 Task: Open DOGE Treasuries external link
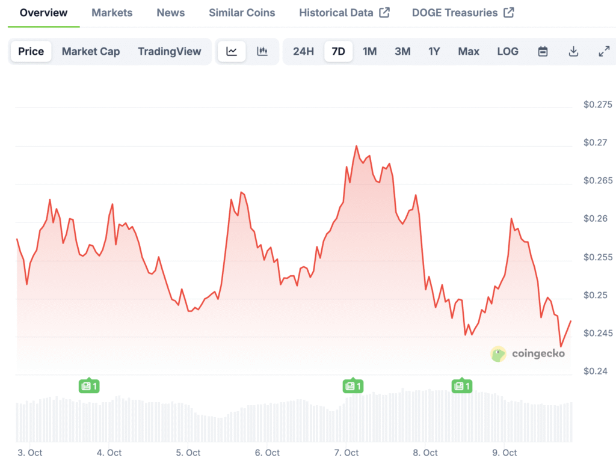click(x=463, y=13)
